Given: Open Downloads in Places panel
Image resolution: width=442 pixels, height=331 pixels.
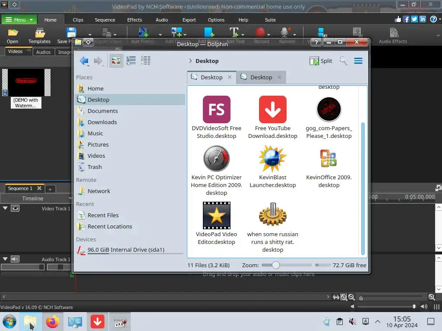Looking at the screenshot, I should pos(130,122).
